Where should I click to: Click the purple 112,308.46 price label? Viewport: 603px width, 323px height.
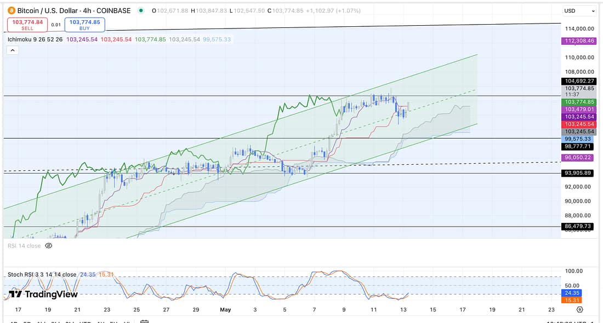(578, 41)
